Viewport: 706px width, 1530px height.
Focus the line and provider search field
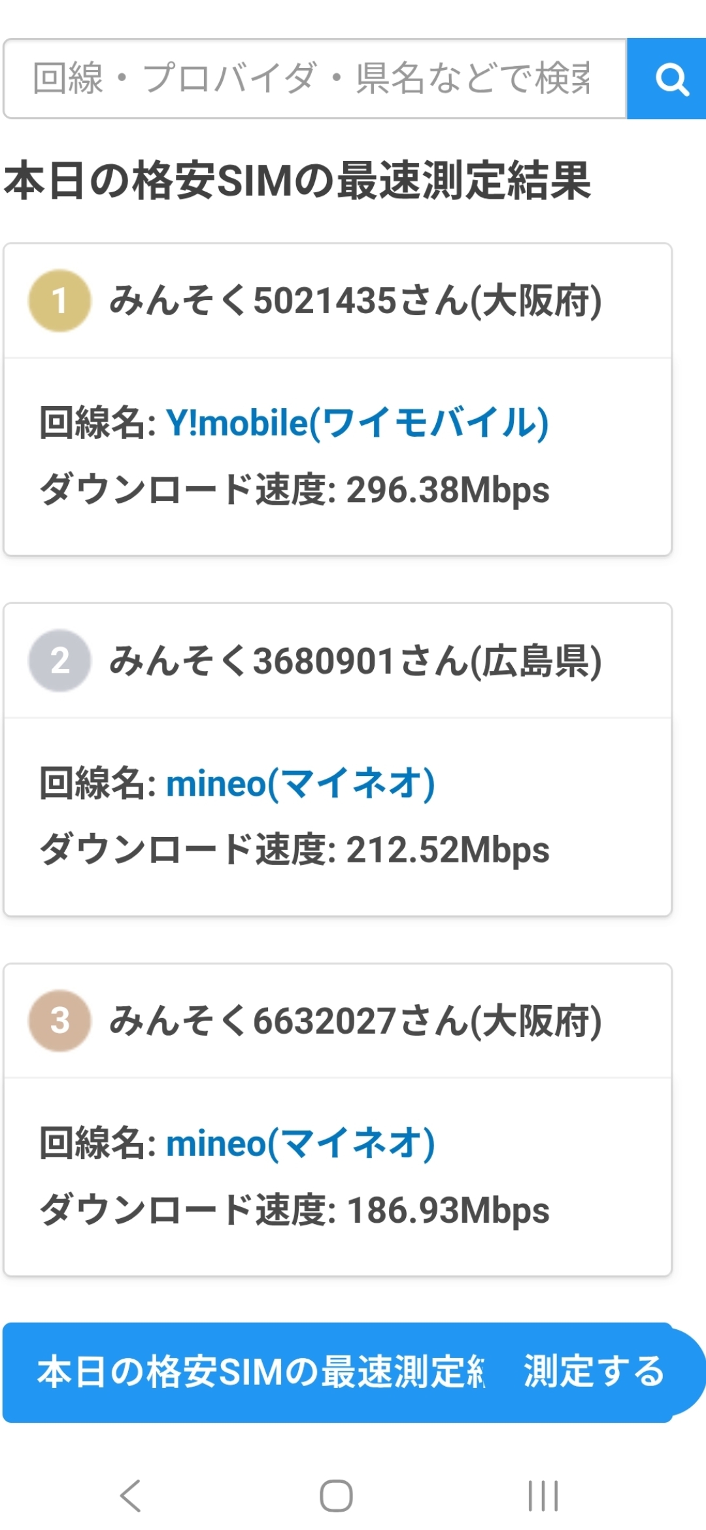(x=314, y=79)
